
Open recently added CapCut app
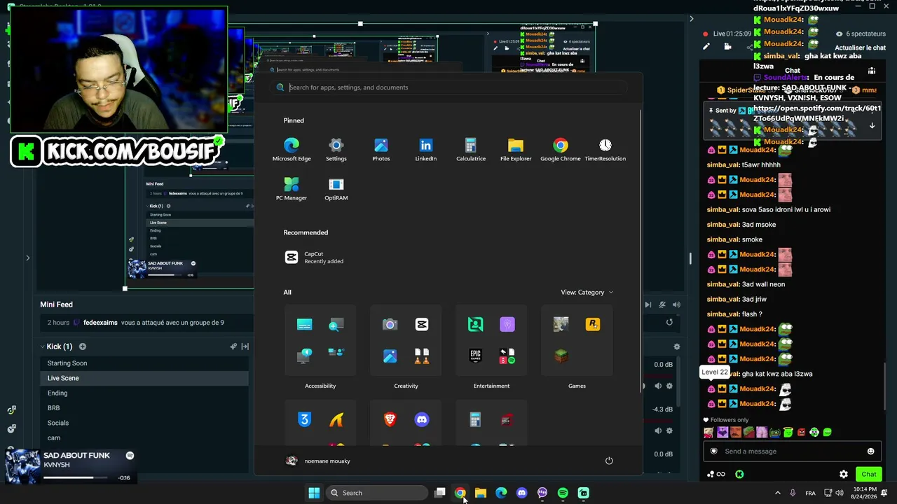[x=314, y=258]
